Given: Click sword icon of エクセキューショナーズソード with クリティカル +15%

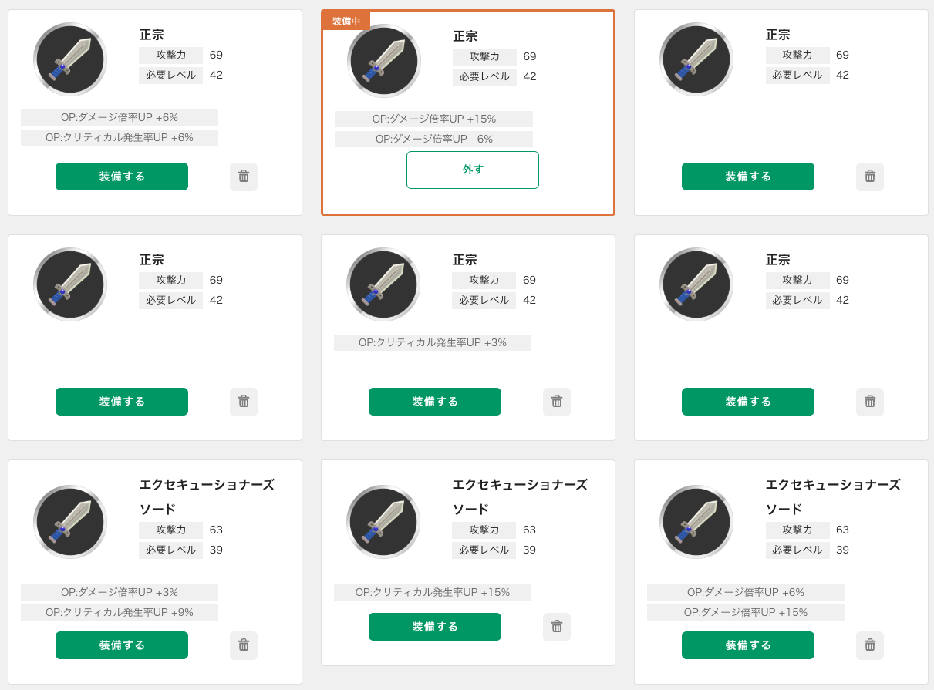Looking at the screenshot, I should pos(383,522).
